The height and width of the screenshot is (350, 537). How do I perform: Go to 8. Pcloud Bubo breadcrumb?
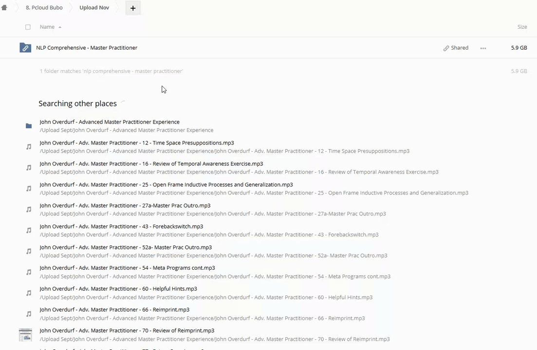pos(44,8)
